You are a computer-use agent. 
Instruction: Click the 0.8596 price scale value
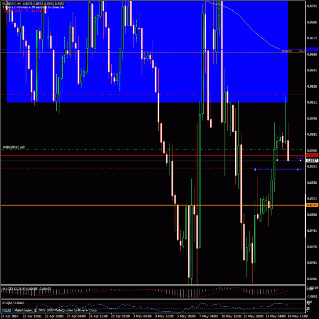[312, 118]
